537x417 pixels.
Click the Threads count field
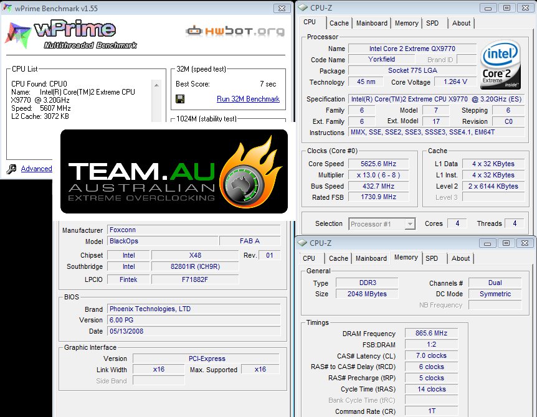[514, 223]
